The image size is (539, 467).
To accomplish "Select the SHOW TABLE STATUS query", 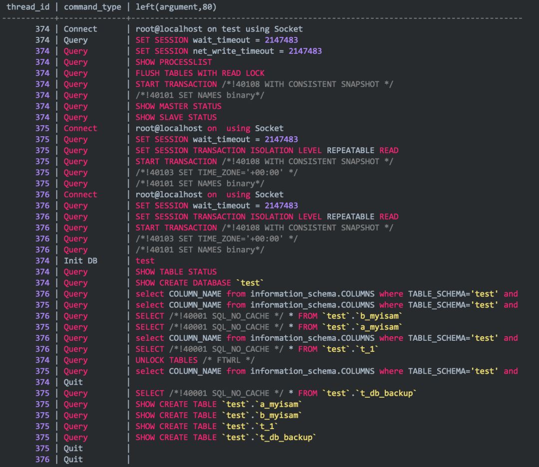I will coord(176,272).
